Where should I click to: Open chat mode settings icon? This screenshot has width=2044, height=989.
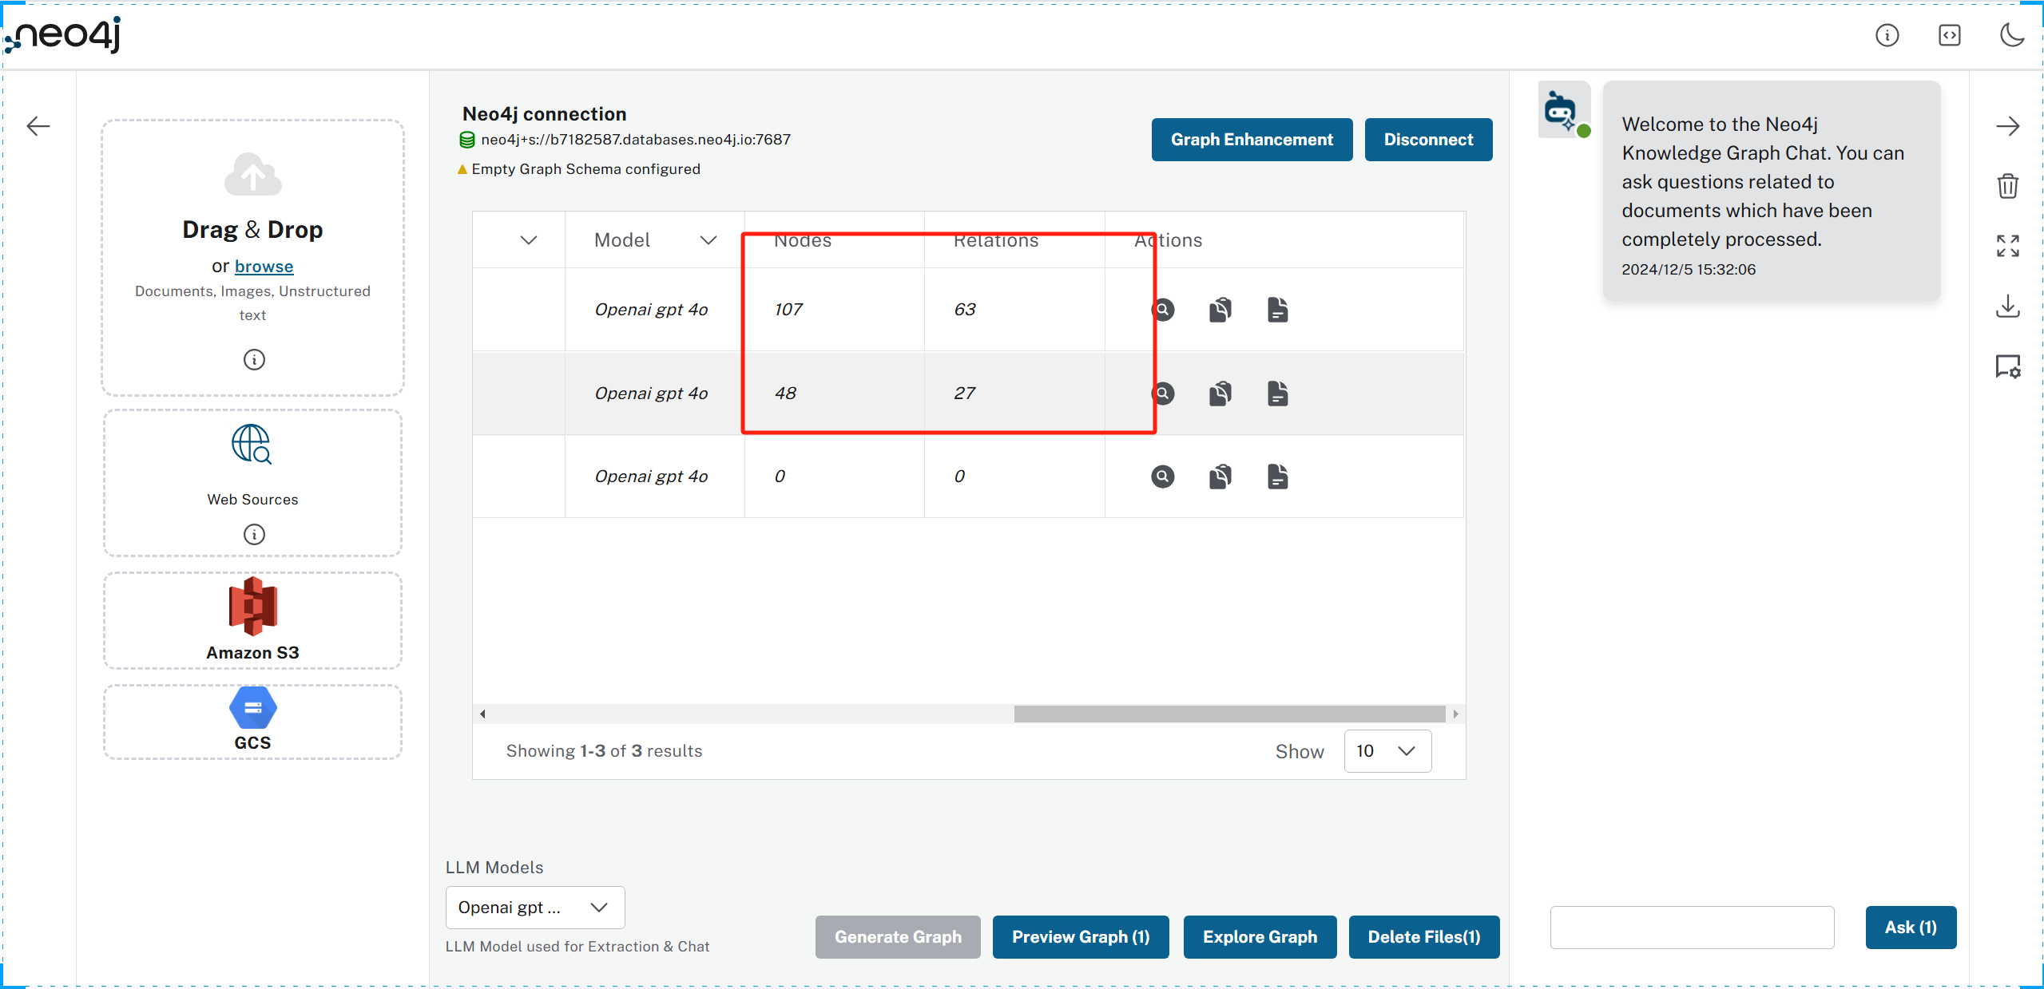[2007, 366]
